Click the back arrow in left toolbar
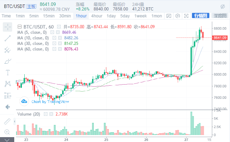 (x=8, y=107)
